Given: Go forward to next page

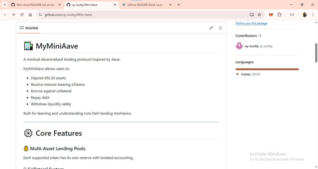Looking at the screenshot, I should (x=14, y=15).
